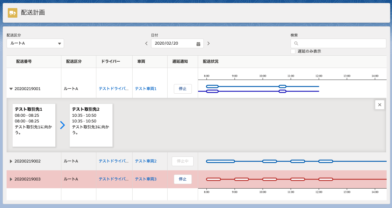
Task: Click the magnifier icon in search box
Action: [x=296, y=43]
